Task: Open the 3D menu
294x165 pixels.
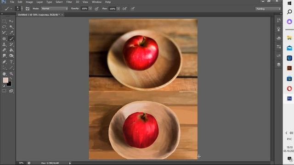Action: 77,2
